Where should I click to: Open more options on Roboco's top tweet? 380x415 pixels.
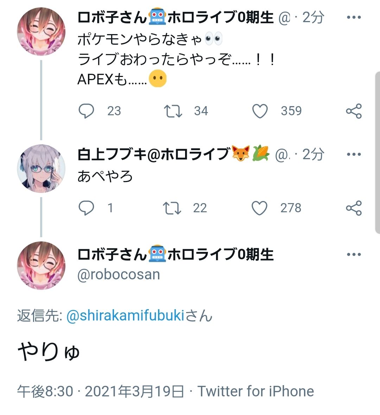click(x=354, y=18)
